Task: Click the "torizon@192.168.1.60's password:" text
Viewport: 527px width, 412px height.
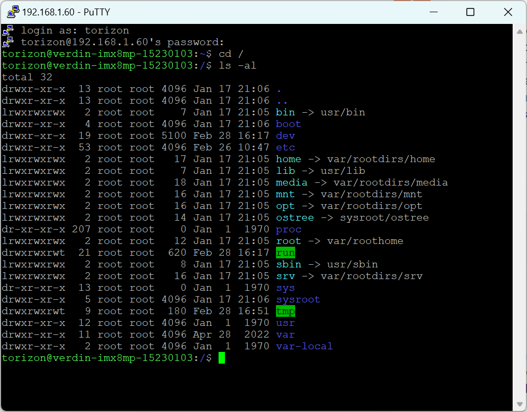Action: (123, 42)
